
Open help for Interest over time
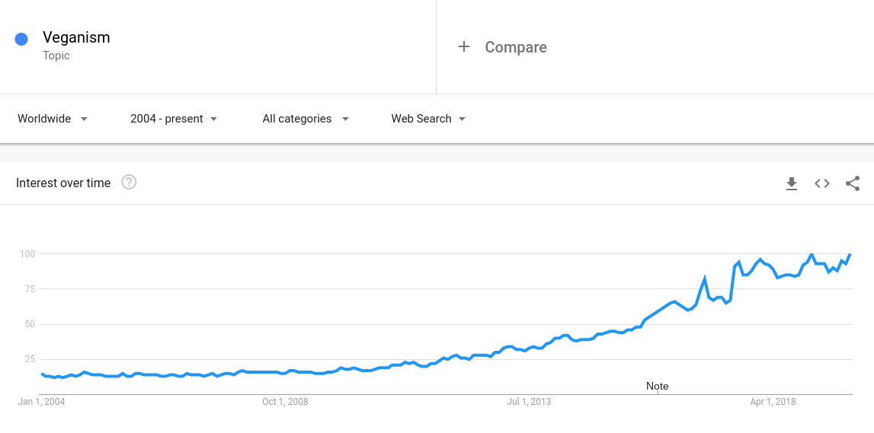[129, 182]
